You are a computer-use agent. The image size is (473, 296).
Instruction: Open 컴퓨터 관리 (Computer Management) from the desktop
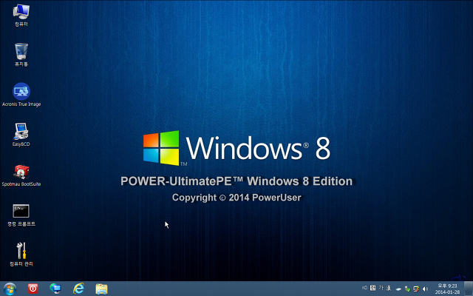21,255
